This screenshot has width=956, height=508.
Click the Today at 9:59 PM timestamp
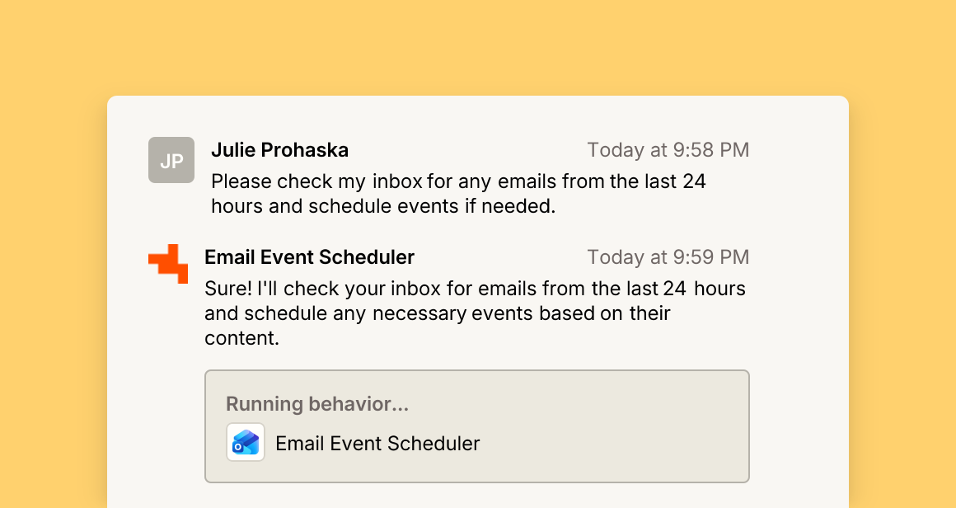668,256
